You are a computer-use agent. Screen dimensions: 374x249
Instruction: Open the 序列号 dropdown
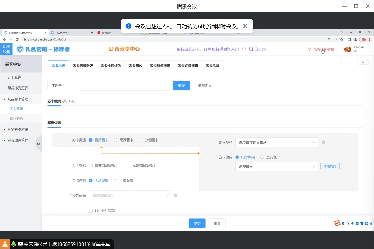click(62, 86)
